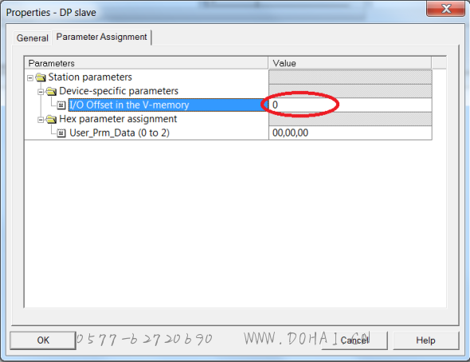This screenshot has width=470, height=362.
Task: Click the Hex parameter assignment folder icon
Action: click(x=51, y=119)
